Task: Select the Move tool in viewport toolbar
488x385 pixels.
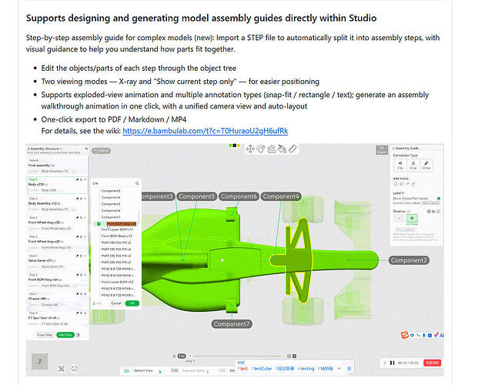Action: [x=250, y=149]
